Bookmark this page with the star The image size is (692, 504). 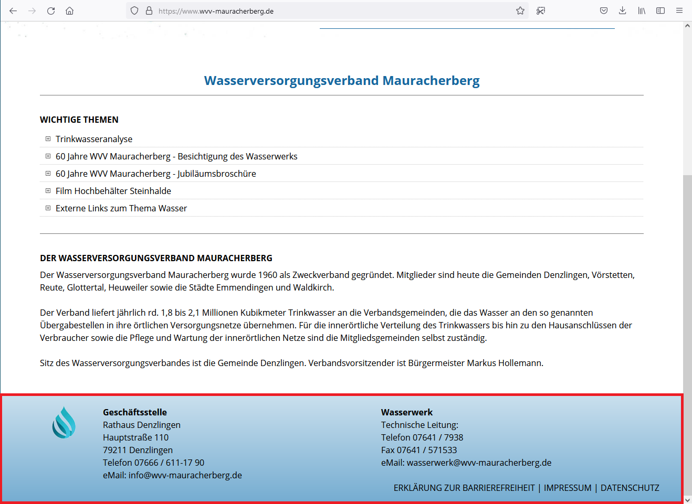pos(520,10)
